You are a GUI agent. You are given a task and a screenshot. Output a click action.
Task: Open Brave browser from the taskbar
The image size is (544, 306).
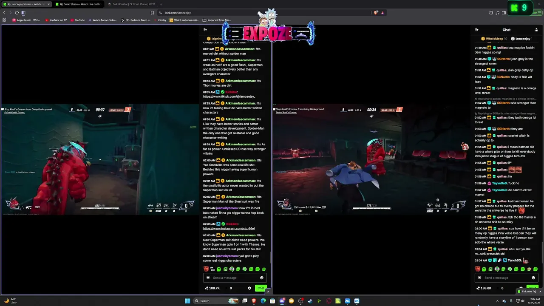click(x=254, y=301)
